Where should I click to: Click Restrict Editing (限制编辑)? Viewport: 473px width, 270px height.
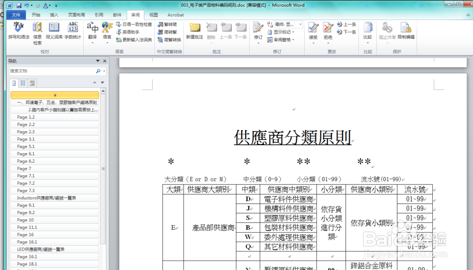coord(406,31)
